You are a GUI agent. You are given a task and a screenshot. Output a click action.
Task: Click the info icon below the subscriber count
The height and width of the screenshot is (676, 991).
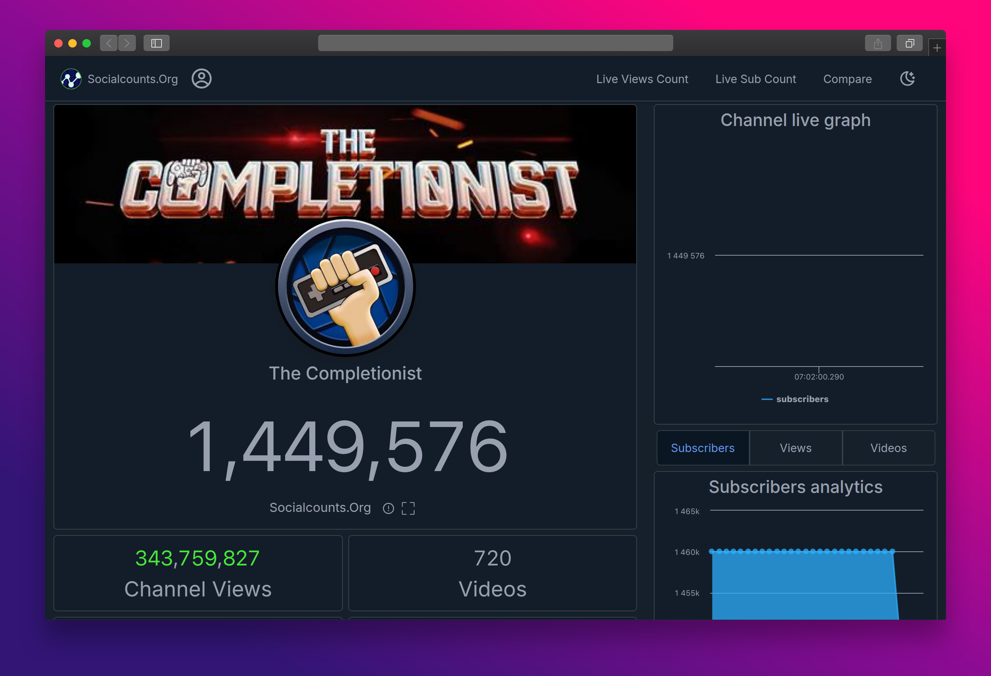388,508
